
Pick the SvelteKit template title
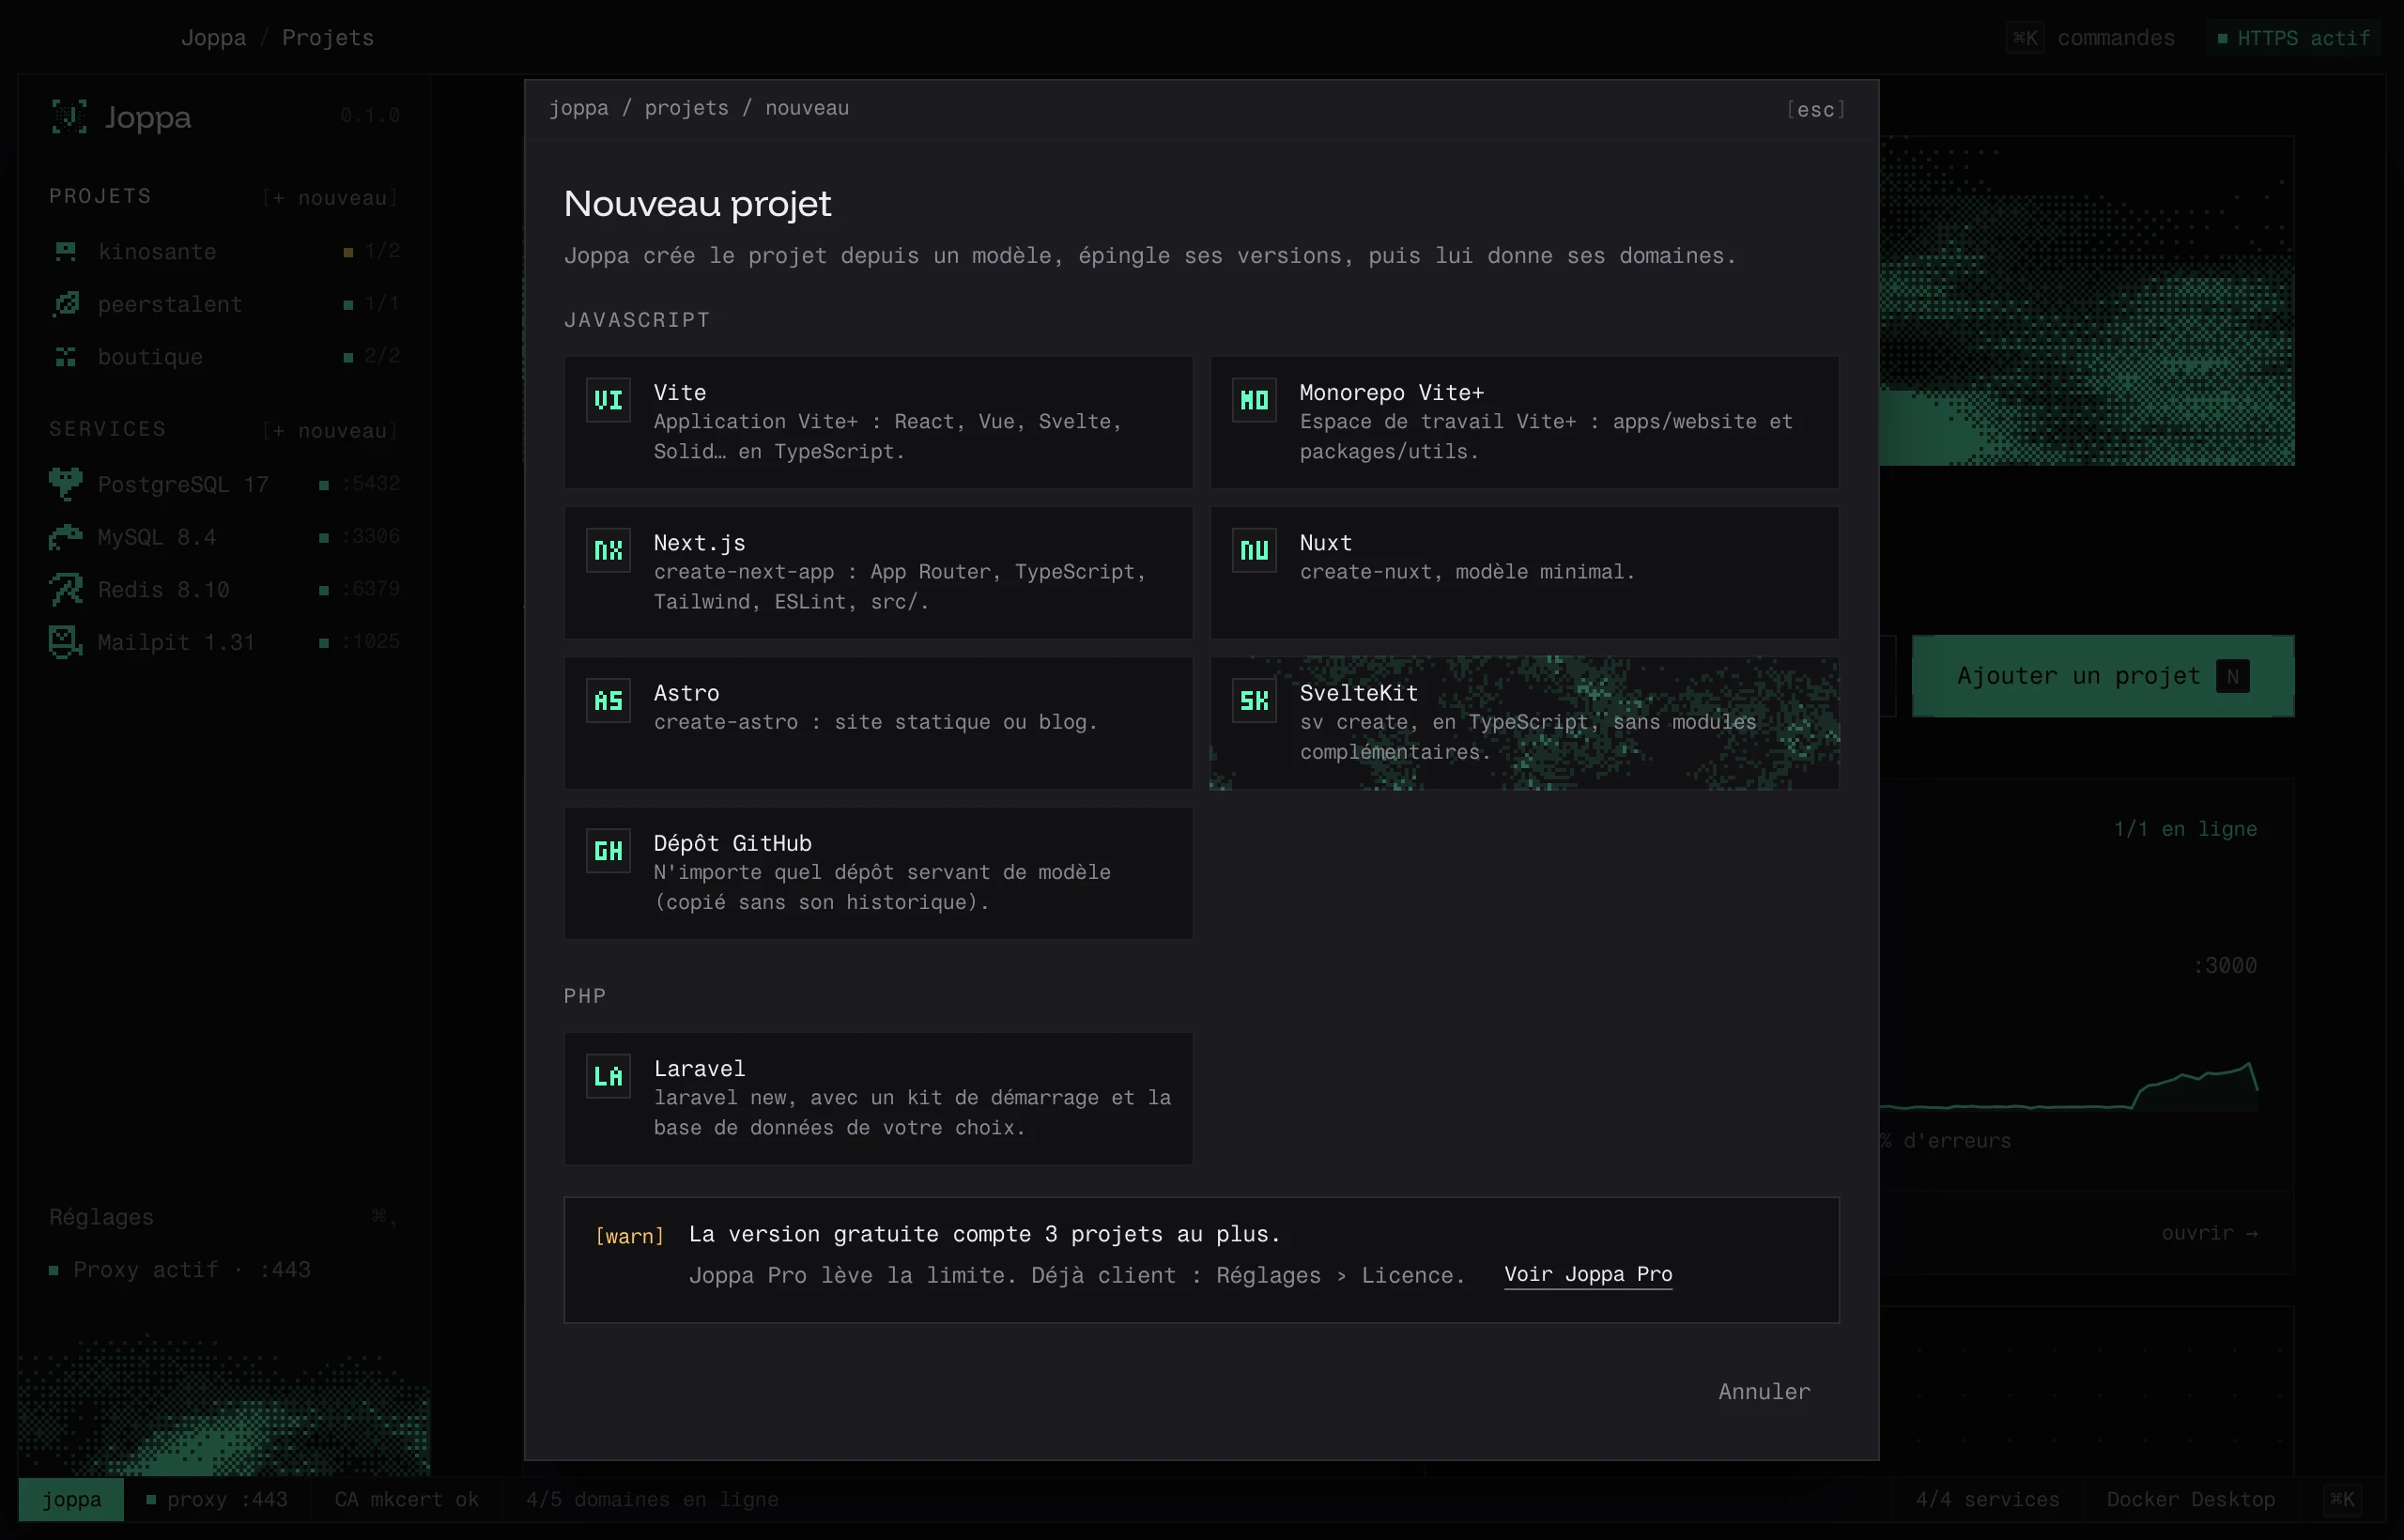click(x=1358, y=693)
